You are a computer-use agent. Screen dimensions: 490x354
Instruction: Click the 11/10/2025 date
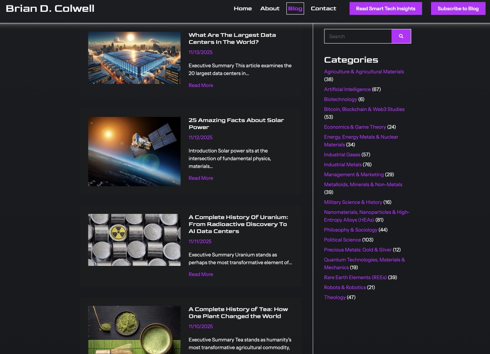[x=200, y=327]
